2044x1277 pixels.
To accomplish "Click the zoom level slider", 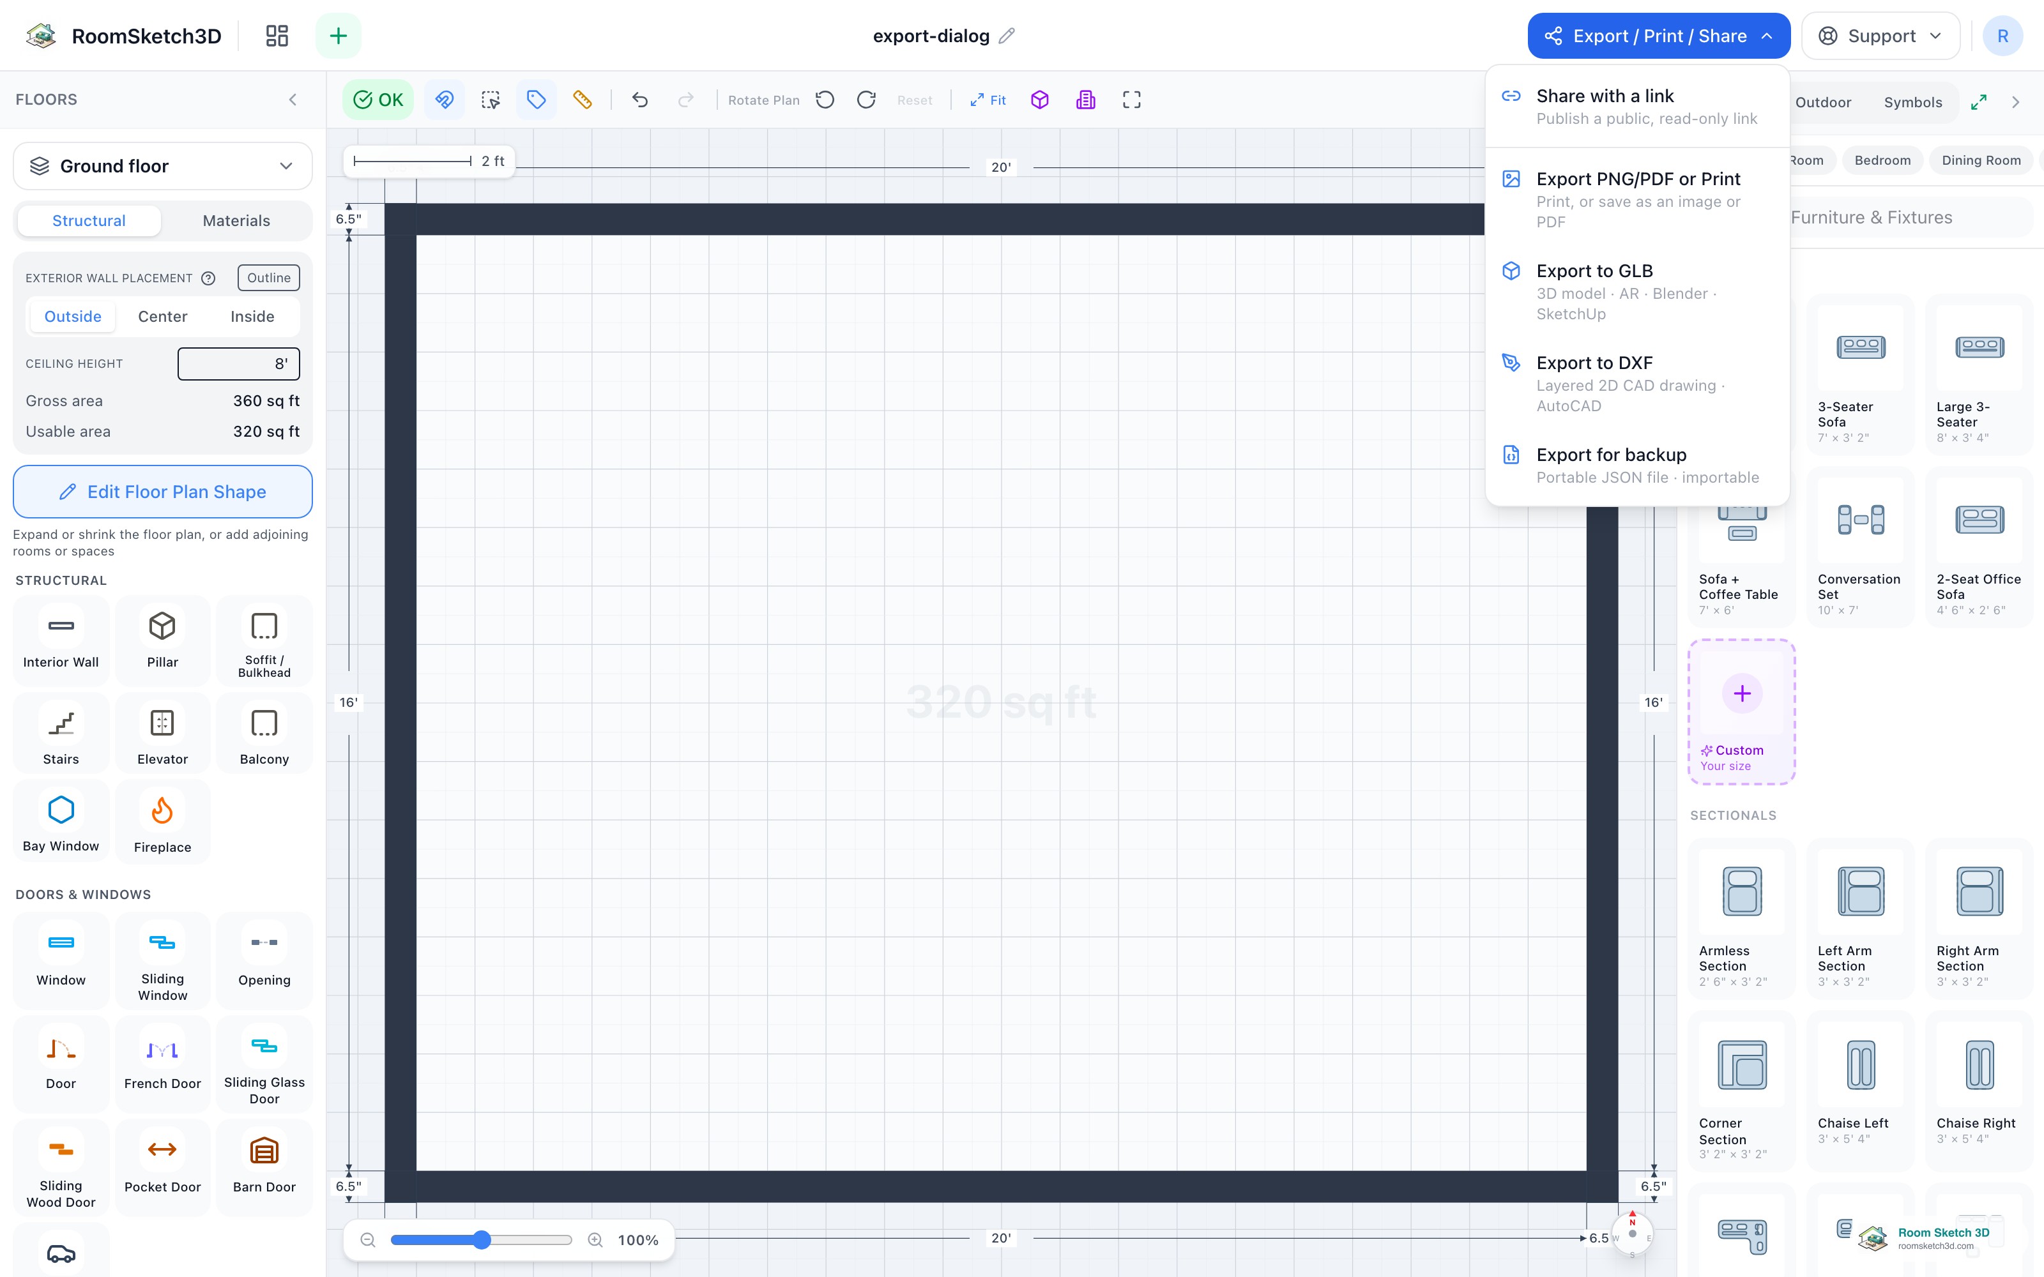I will [x=482, y=1239].
